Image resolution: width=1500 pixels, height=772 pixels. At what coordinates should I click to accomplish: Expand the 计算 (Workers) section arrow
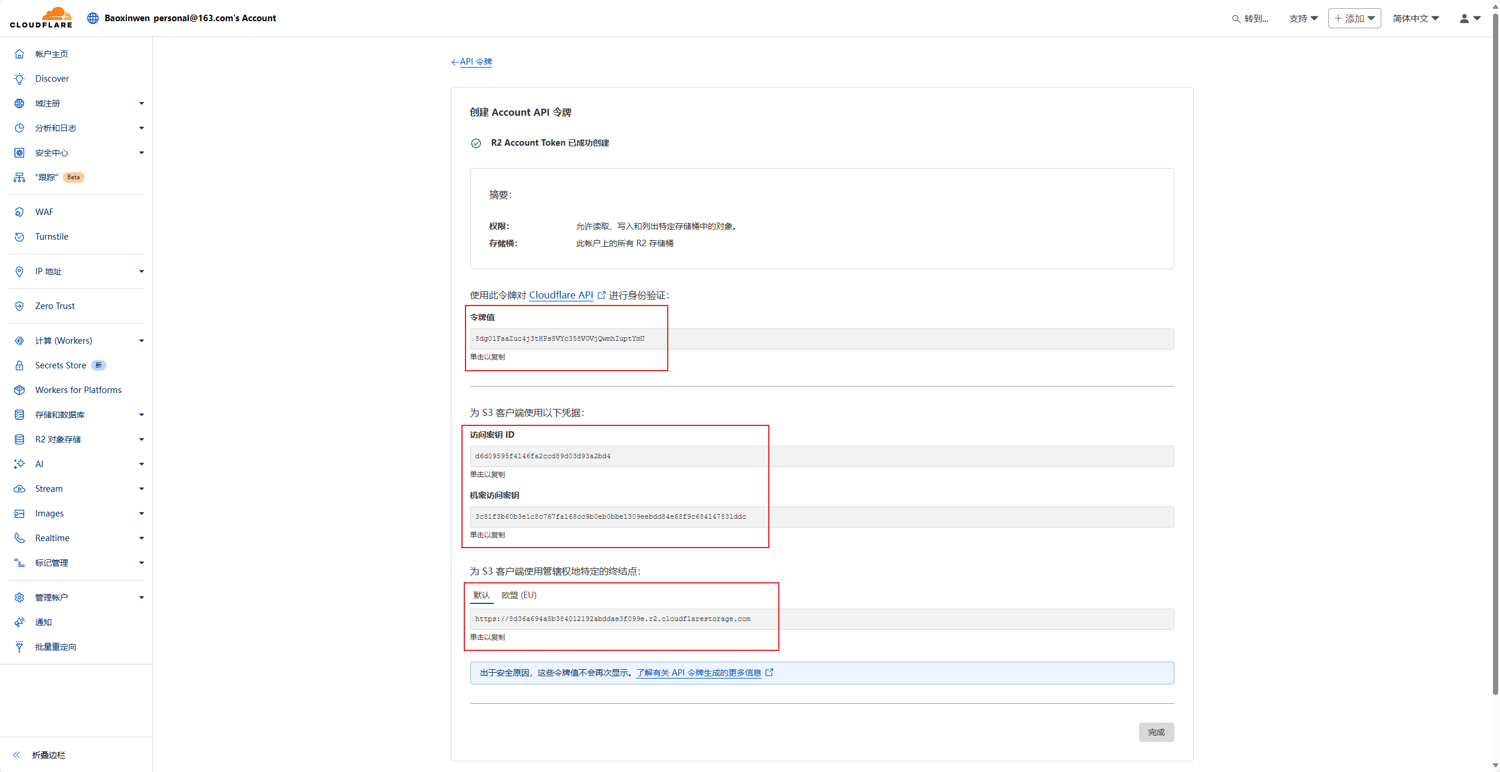[142, 341]
